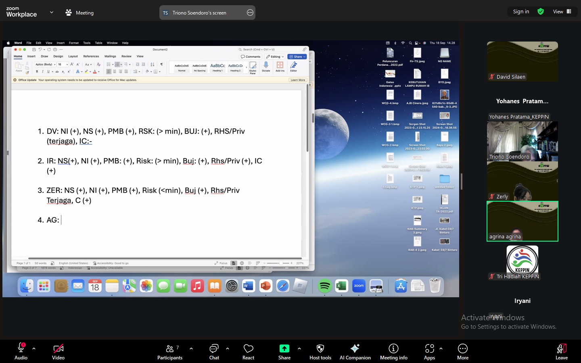Open the Apps panel

pos(429,352)
